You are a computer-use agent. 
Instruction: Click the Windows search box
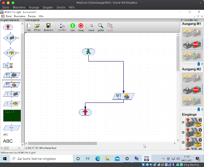[41, 159]
